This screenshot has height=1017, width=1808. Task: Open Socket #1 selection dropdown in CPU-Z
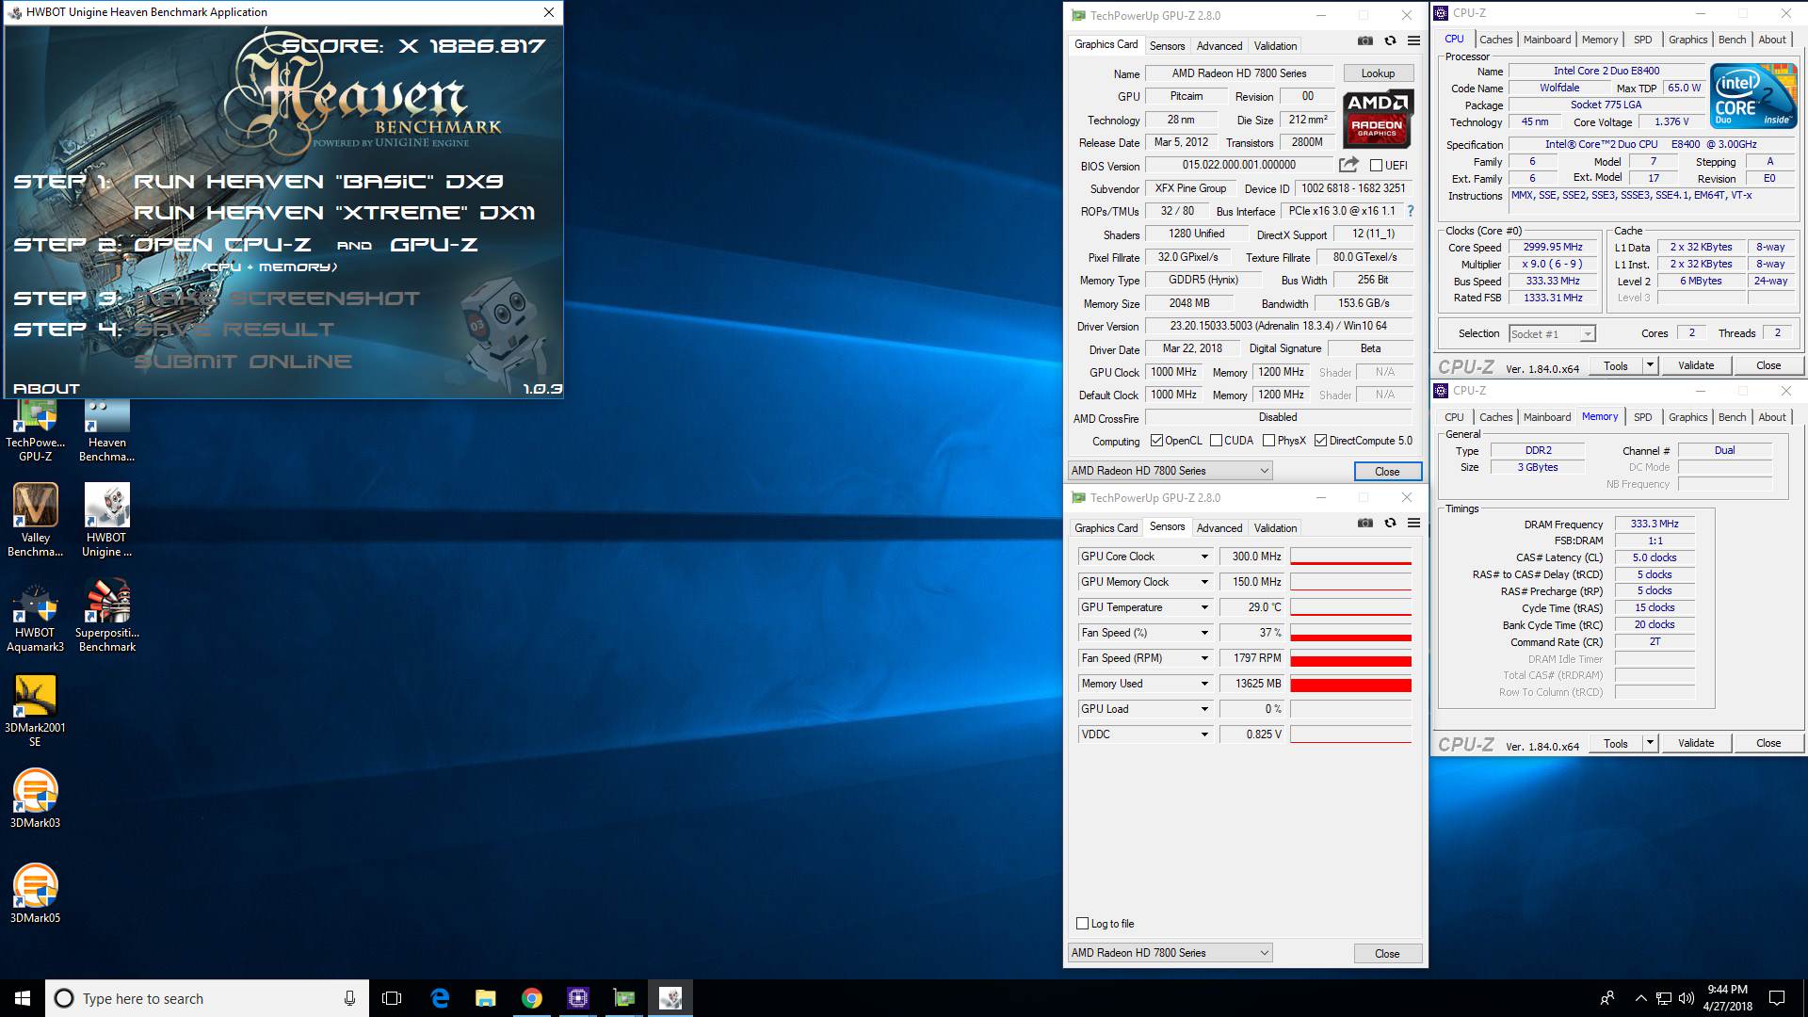tap(1551, 333)
